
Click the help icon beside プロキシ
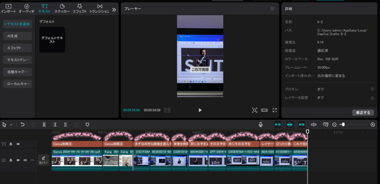pos(372,89)
